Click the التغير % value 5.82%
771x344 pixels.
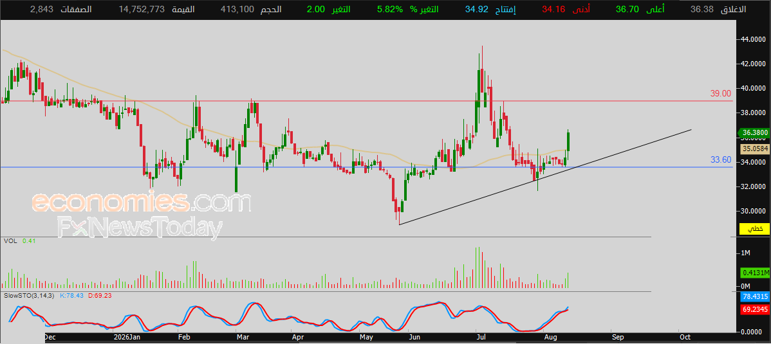pyautogui.click(x=391, y=10)
